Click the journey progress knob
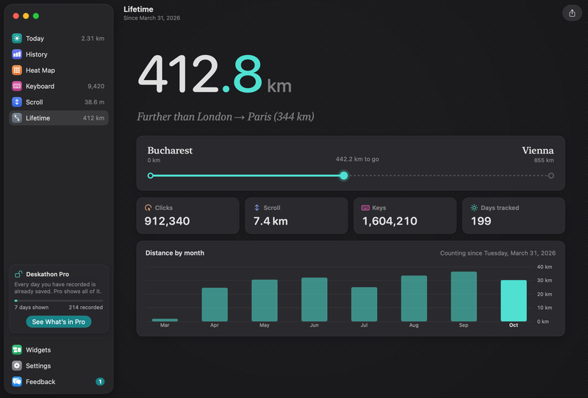The image size is (588, 398). coord(343,176)
